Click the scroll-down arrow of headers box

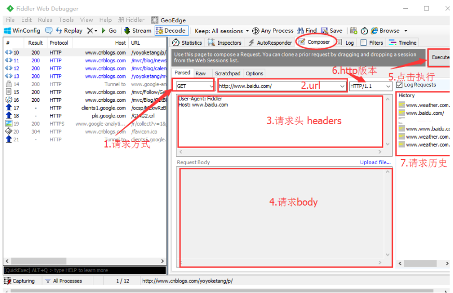point(388,144)
